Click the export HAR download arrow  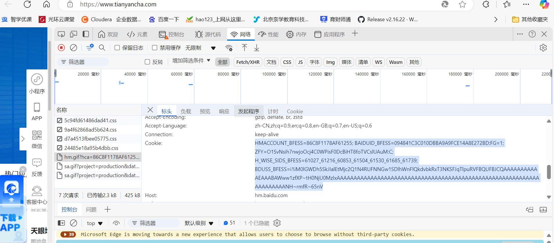257,48
